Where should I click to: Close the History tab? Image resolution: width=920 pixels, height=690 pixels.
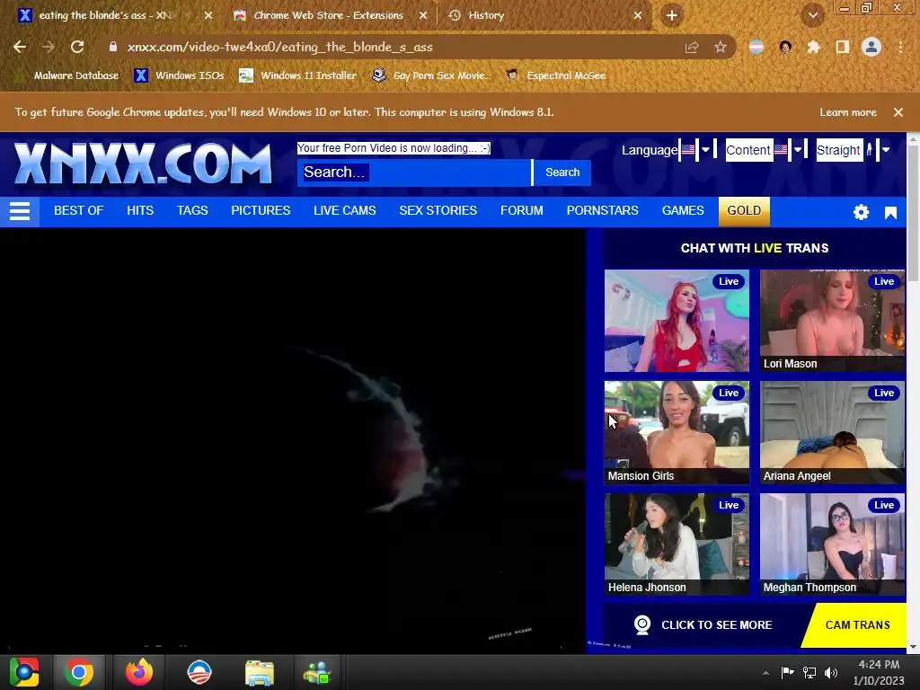point(638,15)
